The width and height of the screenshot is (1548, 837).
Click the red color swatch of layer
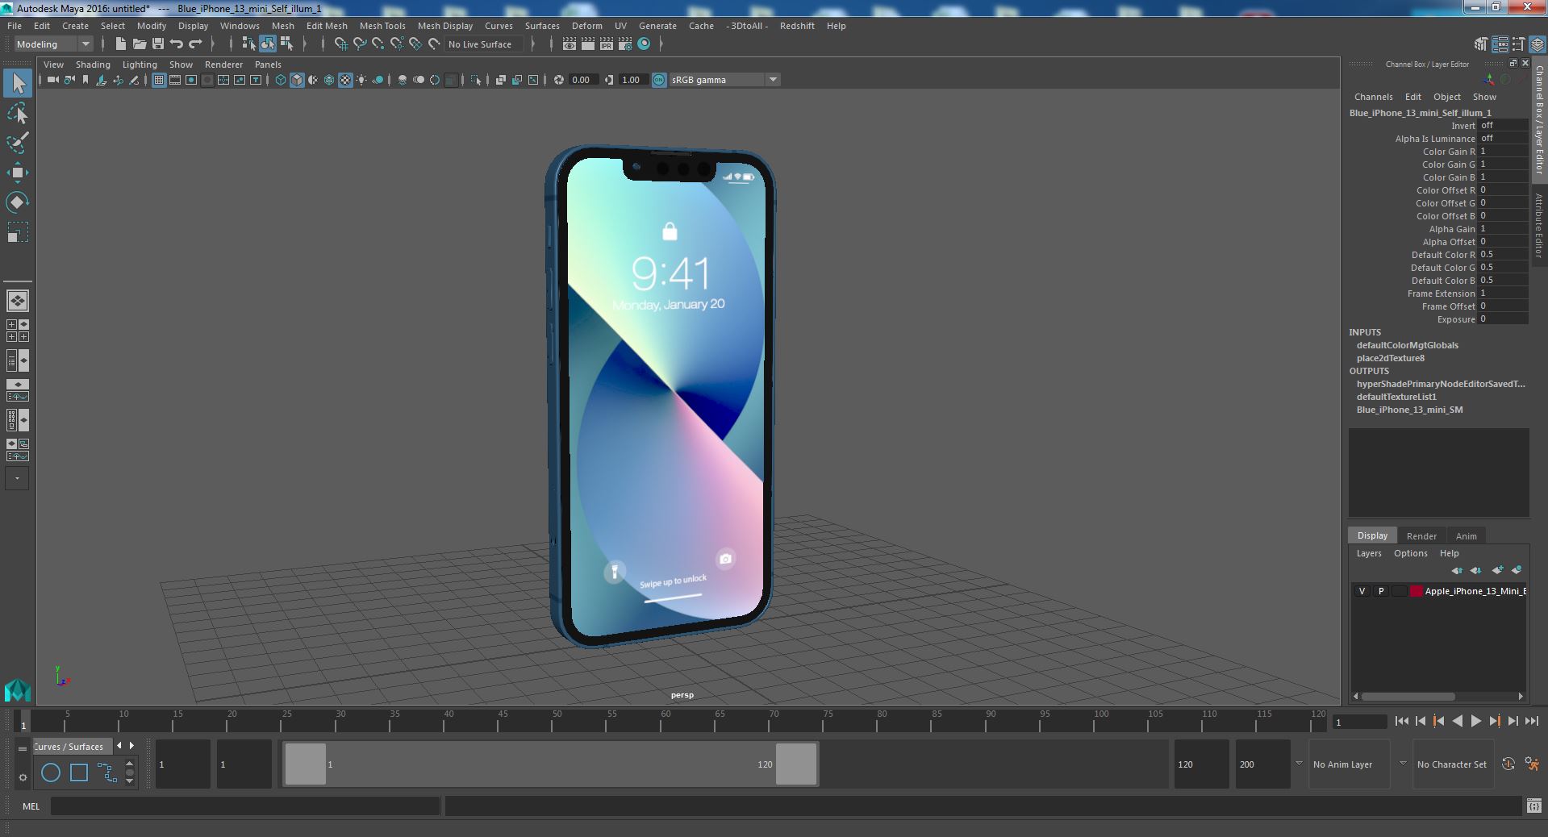[1416, 591]
